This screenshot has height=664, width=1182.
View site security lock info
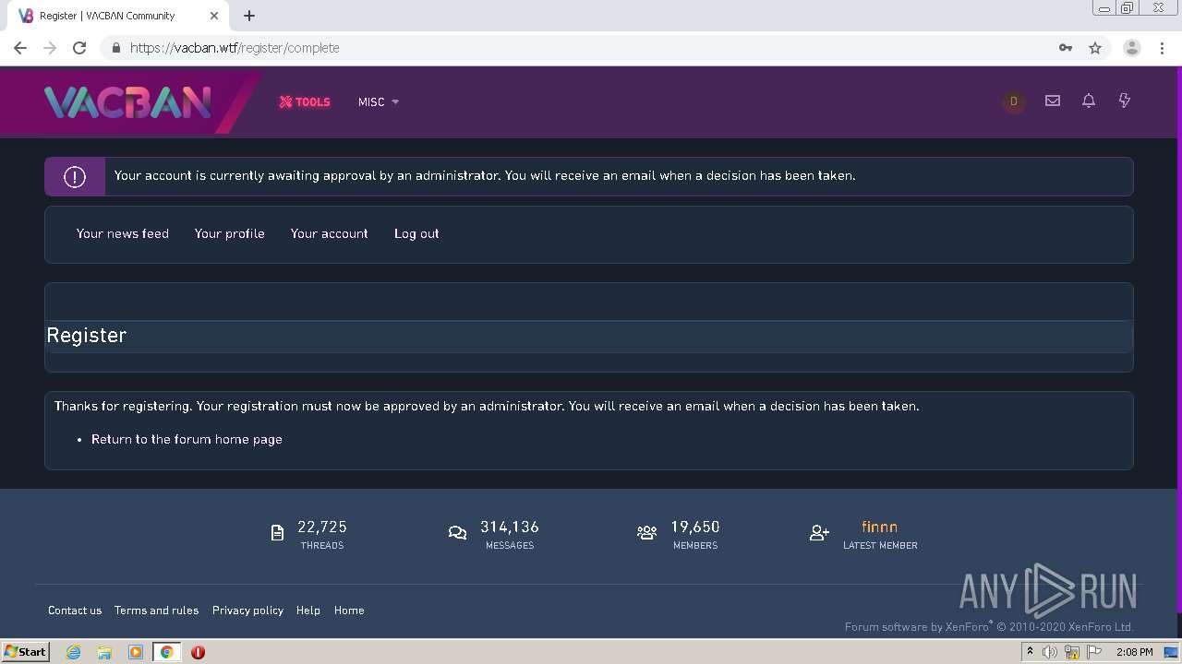pyautogui.click(x=115, y=48)
